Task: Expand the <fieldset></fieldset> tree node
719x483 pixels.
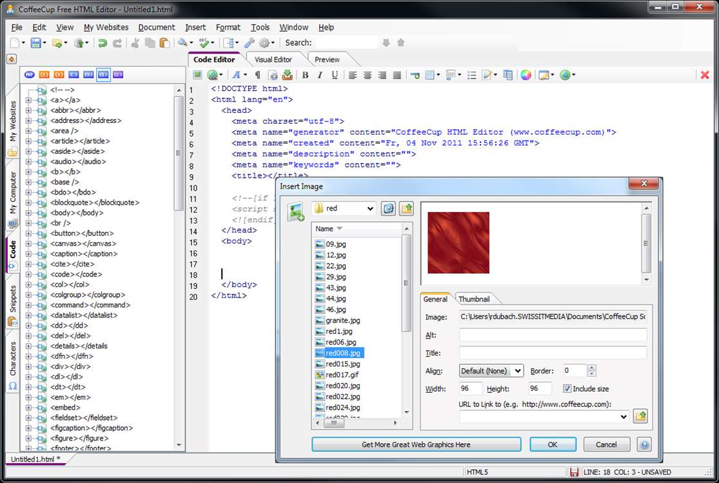Action: [x=28, y=418]
